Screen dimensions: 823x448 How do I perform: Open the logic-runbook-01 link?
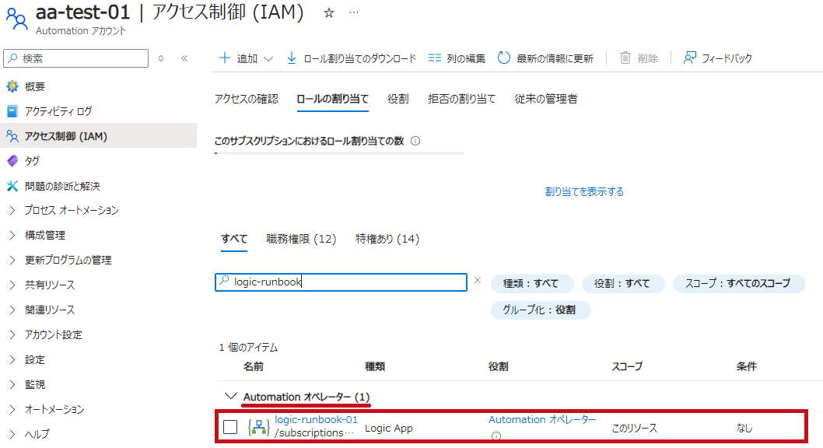pyautogui.click(x=316, y=420)
